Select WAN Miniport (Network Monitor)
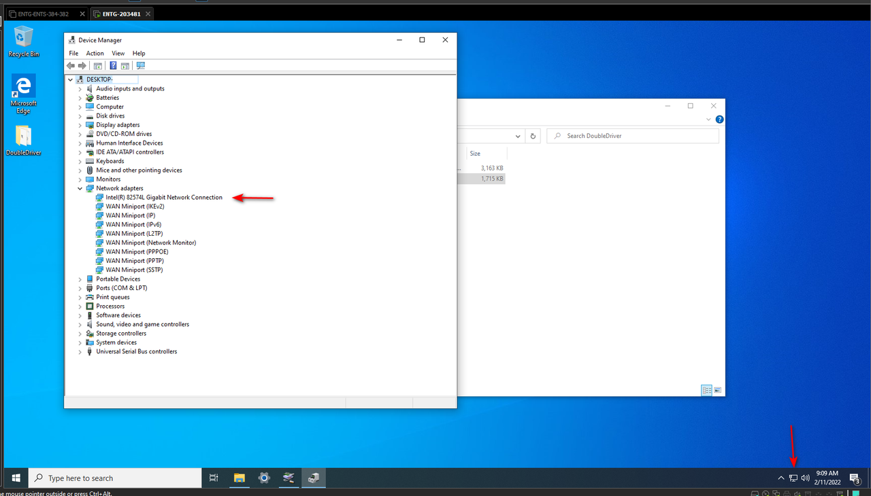 point(151,243)
